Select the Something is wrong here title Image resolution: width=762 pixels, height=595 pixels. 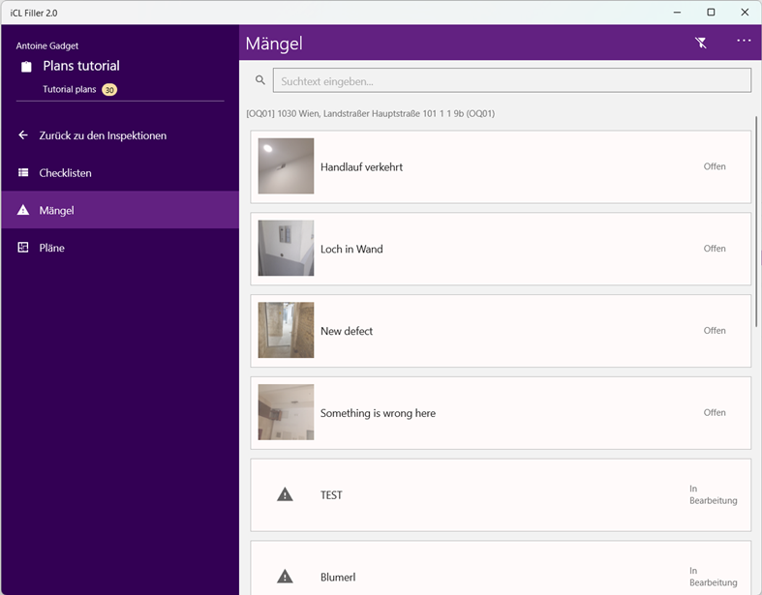coord(378,413)
